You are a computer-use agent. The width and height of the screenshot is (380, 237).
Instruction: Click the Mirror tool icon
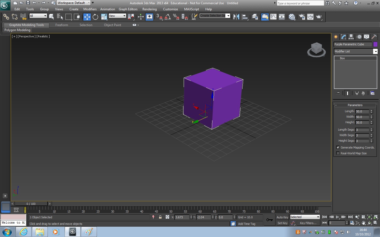(x=236, y=17)
